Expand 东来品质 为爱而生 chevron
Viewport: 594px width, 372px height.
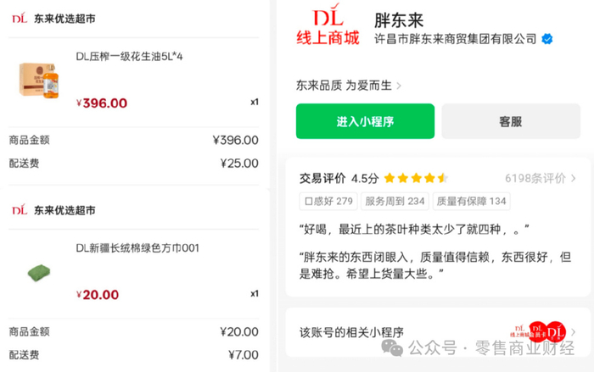click(x=399, y=86)
